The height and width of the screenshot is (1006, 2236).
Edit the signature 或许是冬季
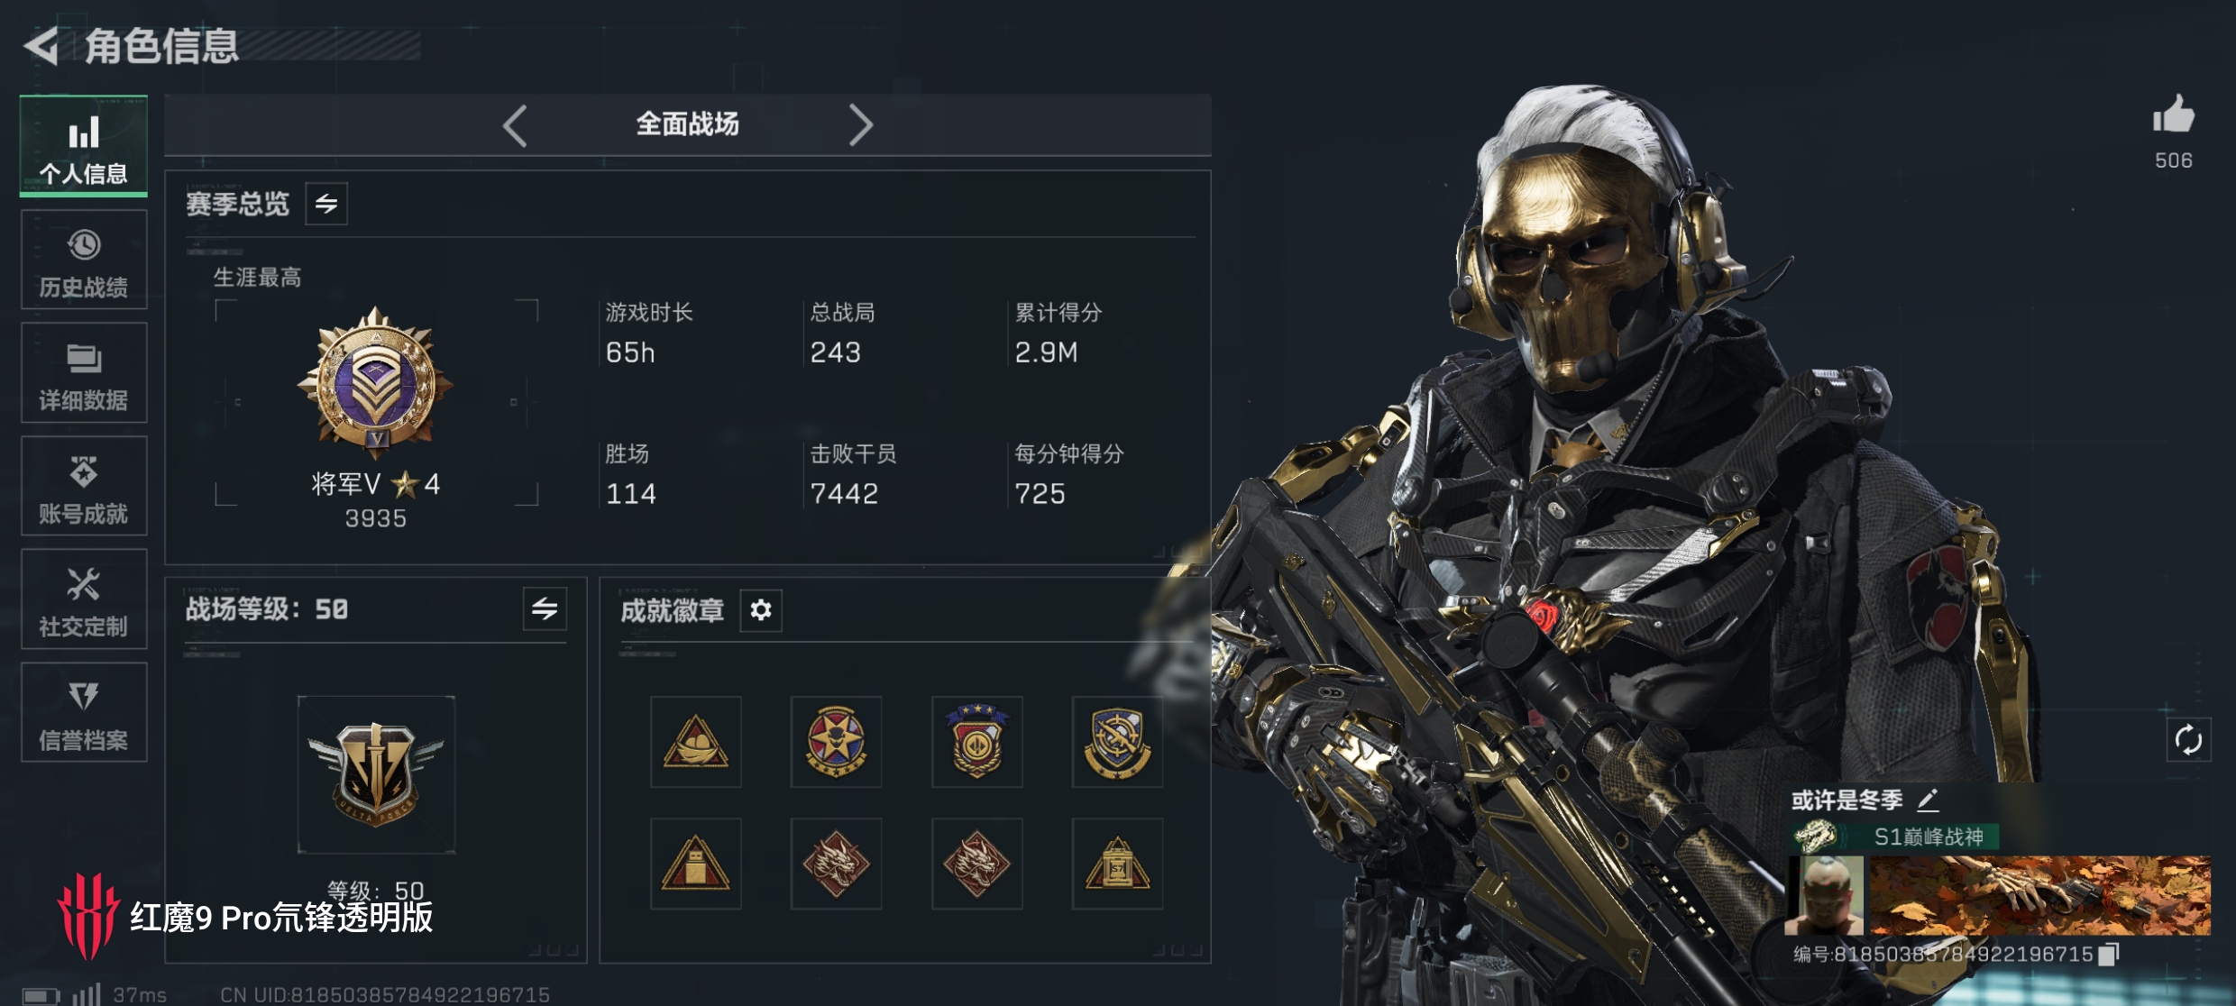[1928, 800]
